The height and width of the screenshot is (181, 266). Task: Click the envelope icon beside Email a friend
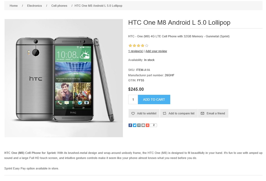point(203,113)
